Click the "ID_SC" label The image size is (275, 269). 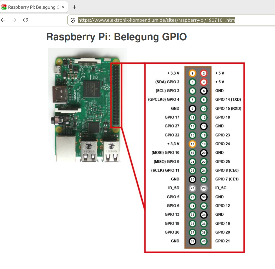[221, 188]
